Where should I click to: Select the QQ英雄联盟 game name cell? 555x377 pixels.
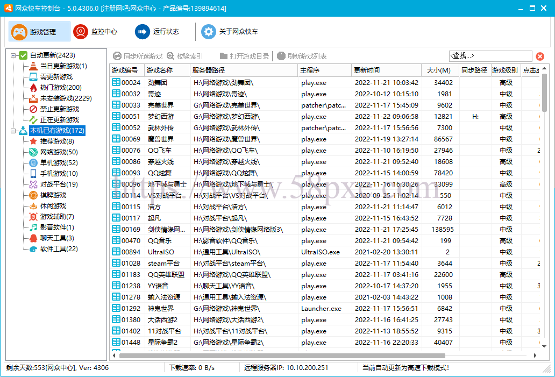pyautogui.click(x=166, y=275)
